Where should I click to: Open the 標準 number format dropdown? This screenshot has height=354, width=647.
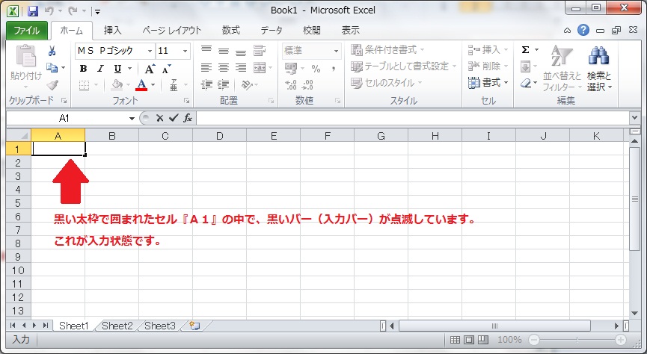[x=337, y=51]
